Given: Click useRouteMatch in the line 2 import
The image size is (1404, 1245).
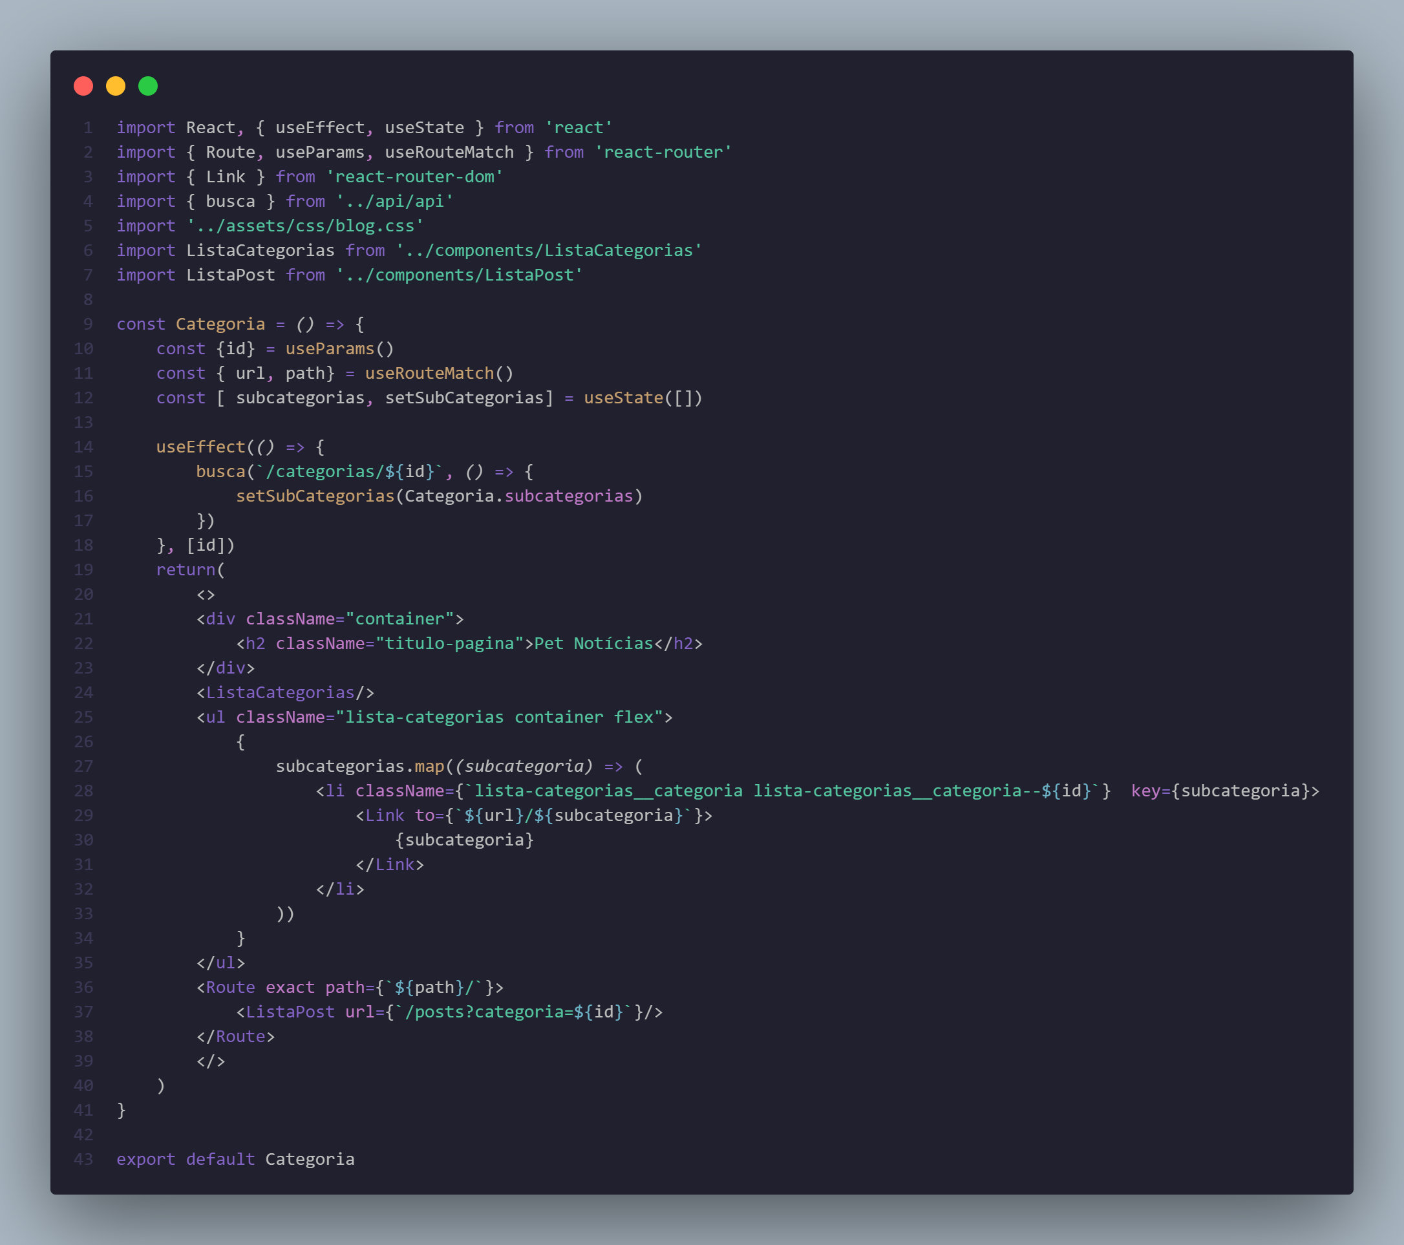Looking at the screenshot, I should (x=449, y=152).
